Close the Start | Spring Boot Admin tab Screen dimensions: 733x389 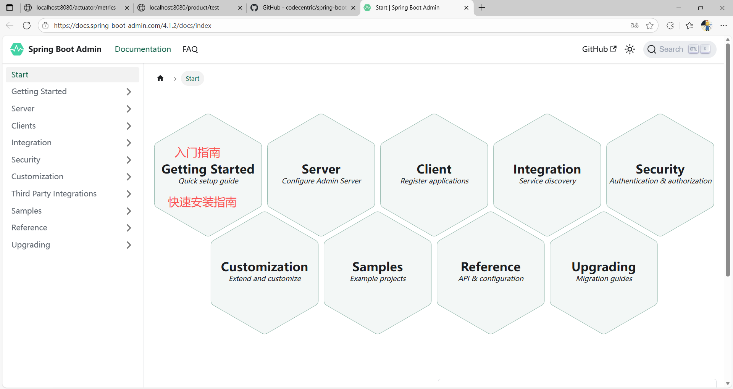coord(466,8)
